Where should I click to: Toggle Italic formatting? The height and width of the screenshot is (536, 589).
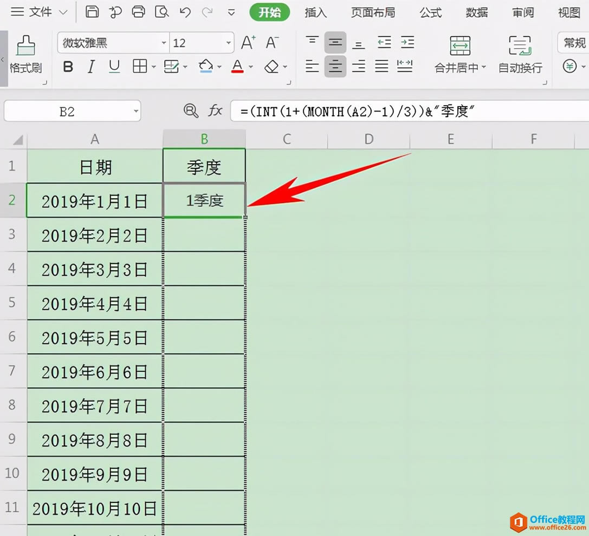(x=91, y=67)
